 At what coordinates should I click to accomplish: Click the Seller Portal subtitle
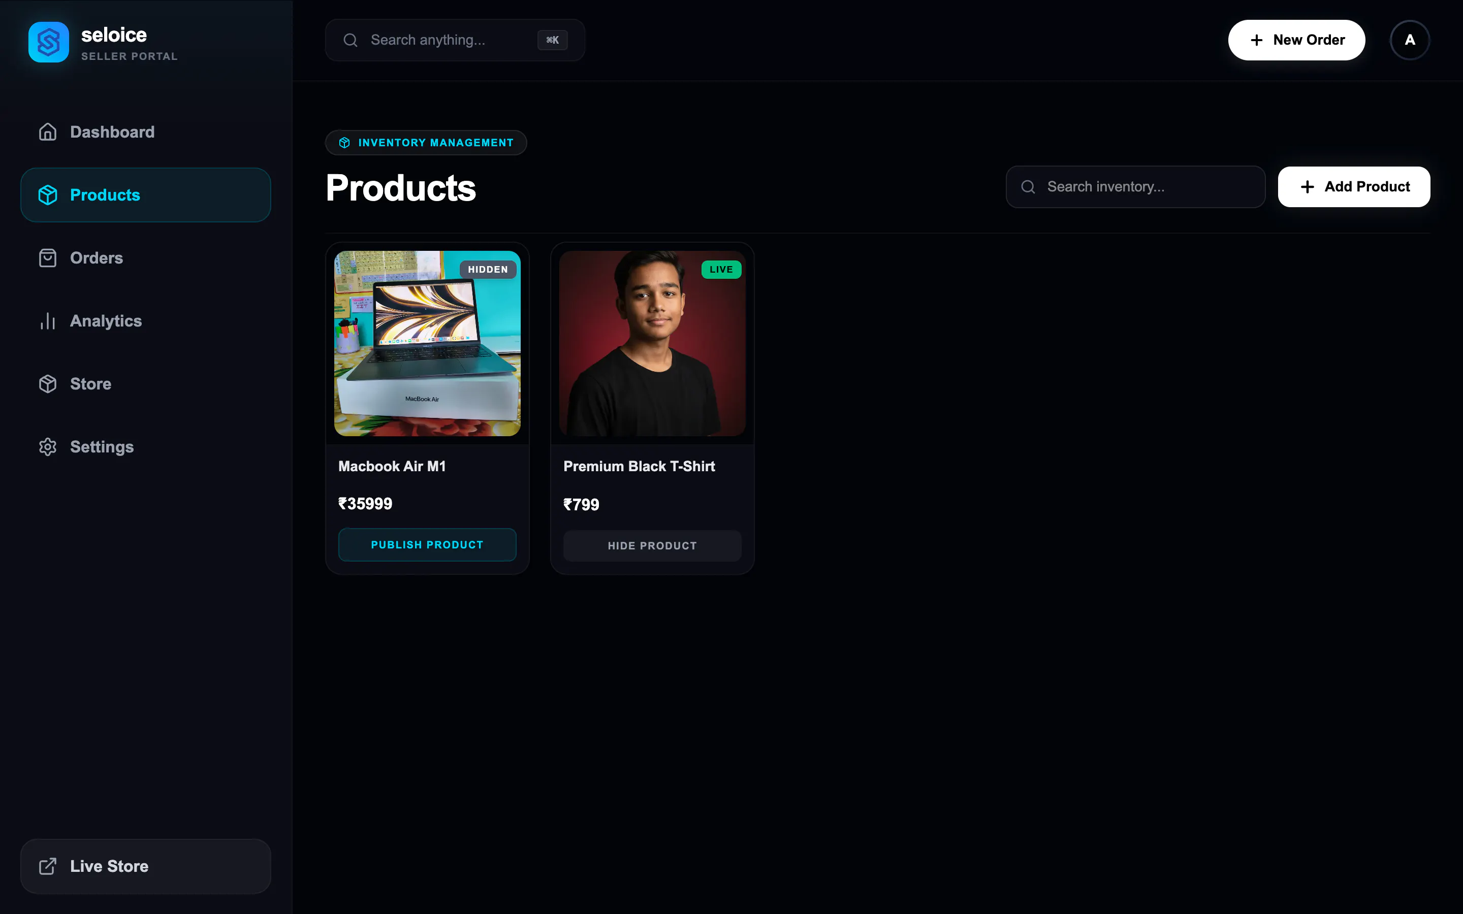click(130, 56)
